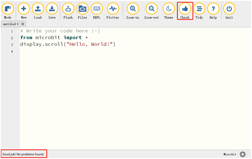Load a file with Load button
252x159 pixels.
(x=38, y=11)
